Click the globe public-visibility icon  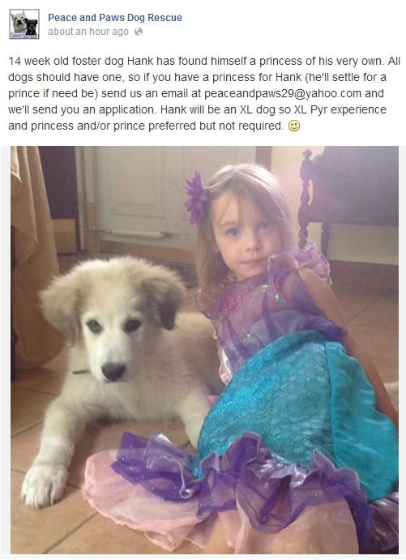click(139, 32)
